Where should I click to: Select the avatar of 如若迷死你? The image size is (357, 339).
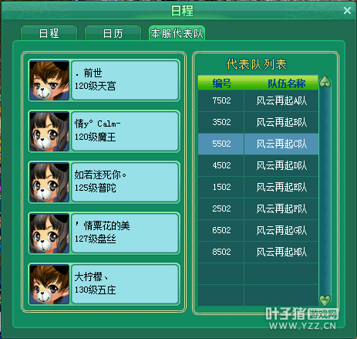[49, 182]
